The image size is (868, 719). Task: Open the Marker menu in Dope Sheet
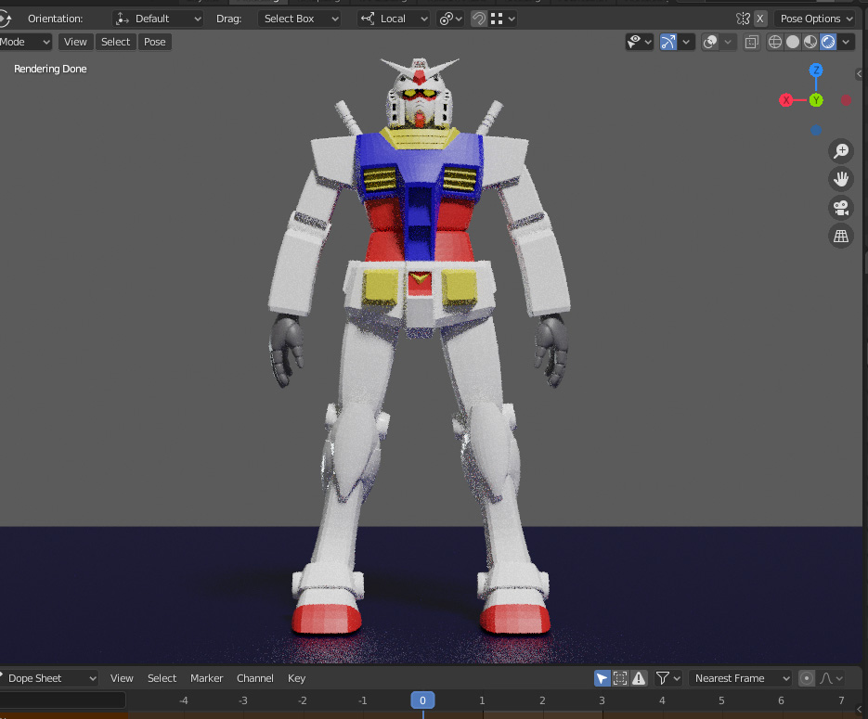pyautogui.click(x=206, y=678)
